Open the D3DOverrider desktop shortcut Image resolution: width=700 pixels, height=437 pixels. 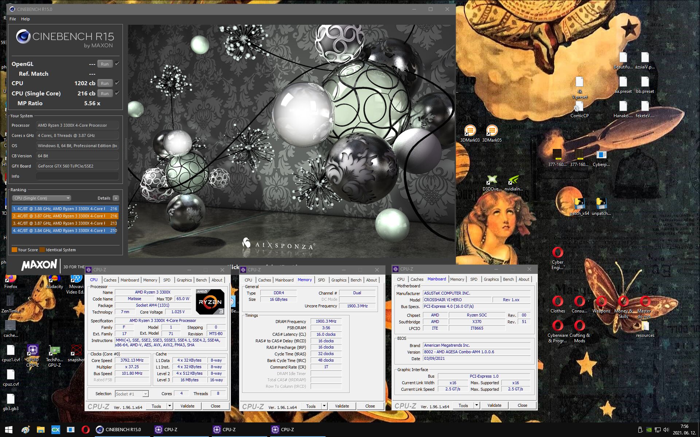coord(492,180)
